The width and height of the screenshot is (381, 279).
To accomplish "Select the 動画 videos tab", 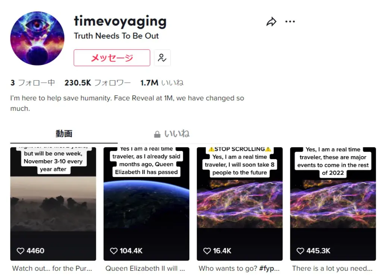I will click(64, 134).
